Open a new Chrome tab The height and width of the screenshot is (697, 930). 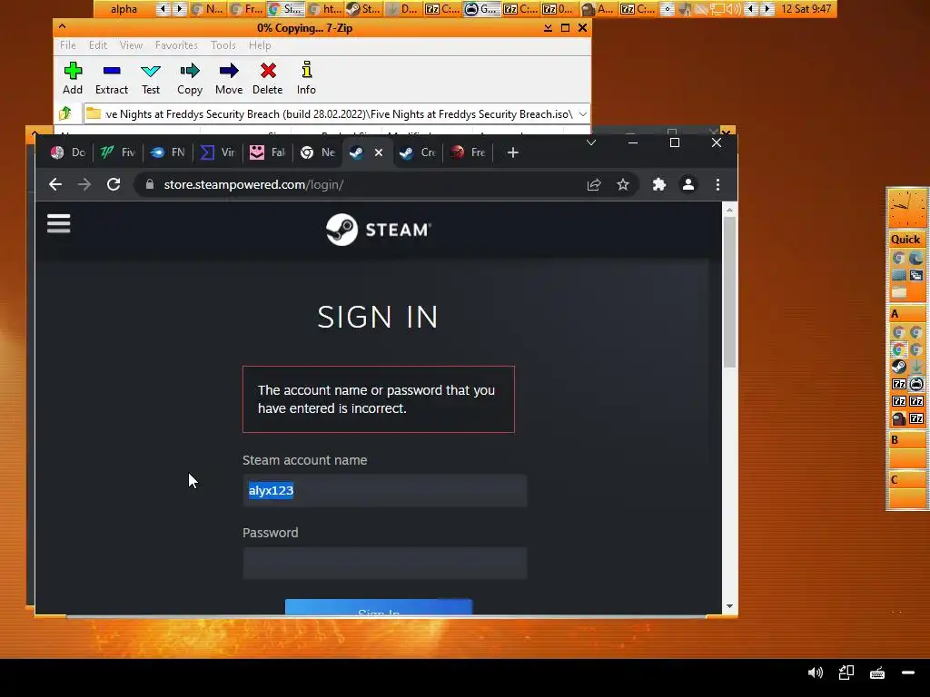513,152
